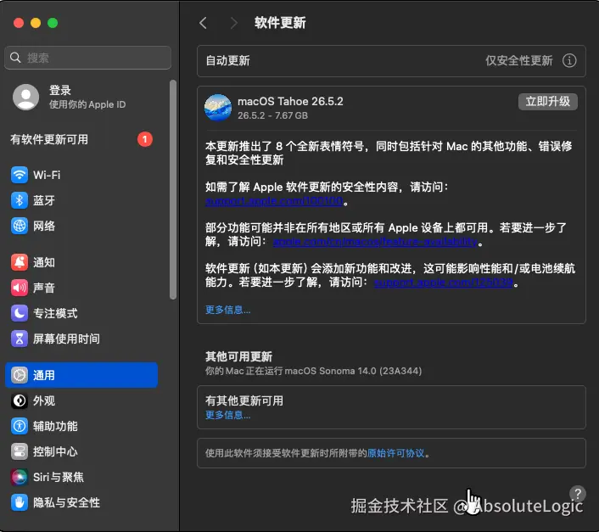Click 辅助功能 accessibility icon

20,426
